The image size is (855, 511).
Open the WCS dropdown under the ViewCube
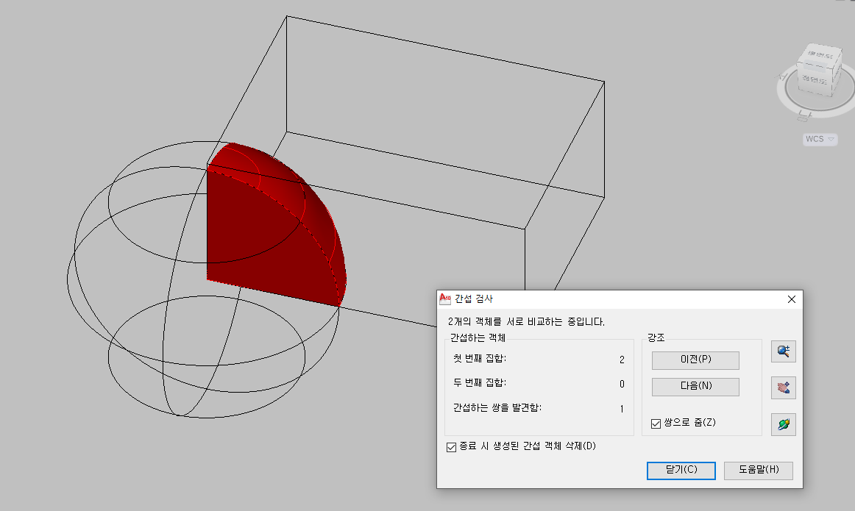820,139
